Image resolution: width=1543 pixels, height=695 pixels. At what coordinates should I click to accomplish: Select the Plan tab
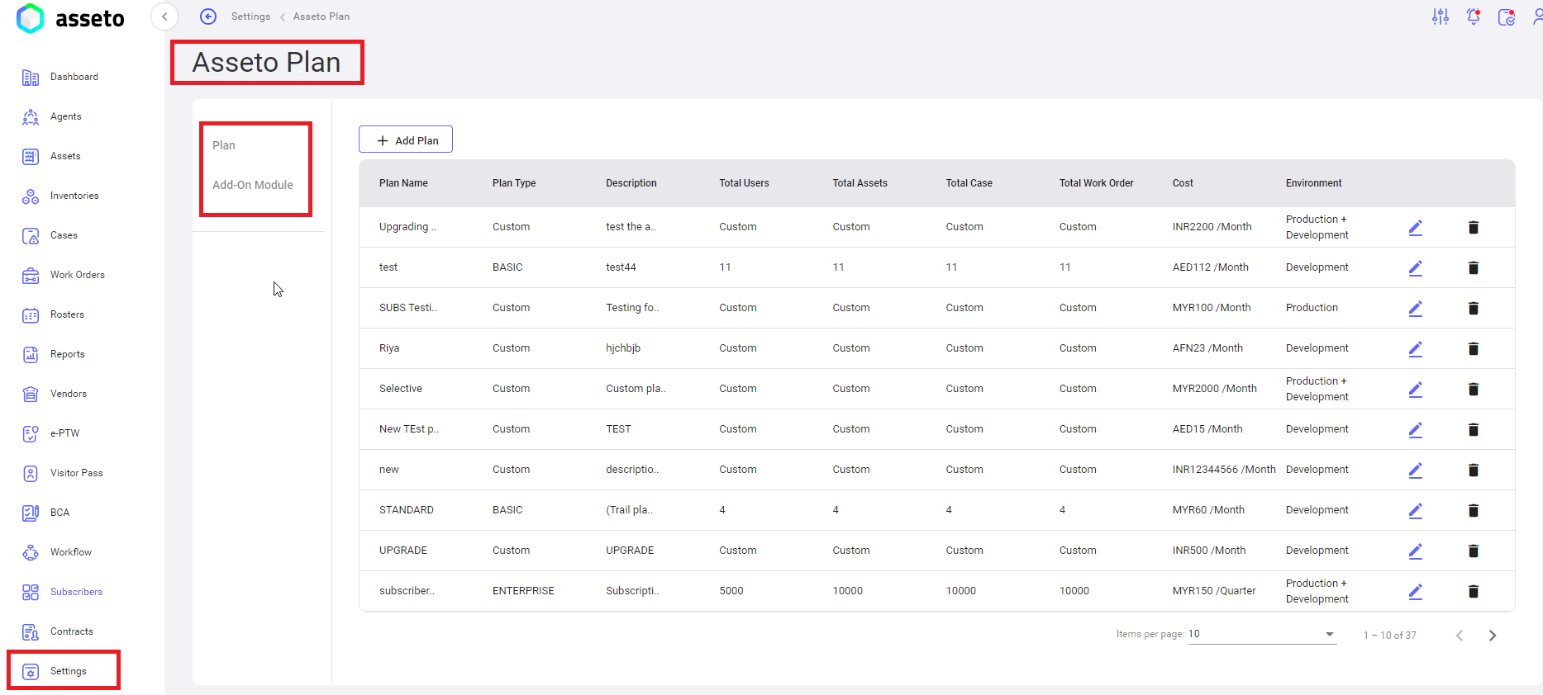tap(224, 145)
